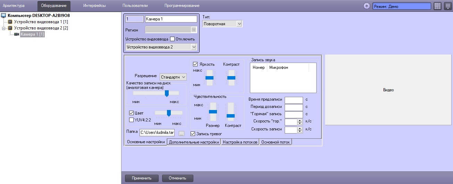Open the grid layout icon in top bar

(437, 6)
